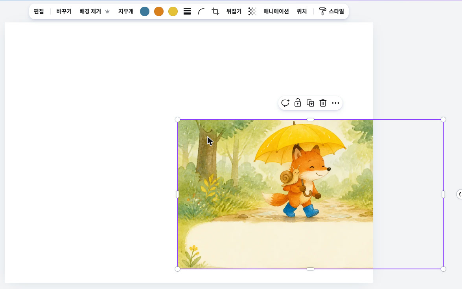462x289 pixels.
Task: Open the transparency checkerboard icon
Action: tap(252, 11)
